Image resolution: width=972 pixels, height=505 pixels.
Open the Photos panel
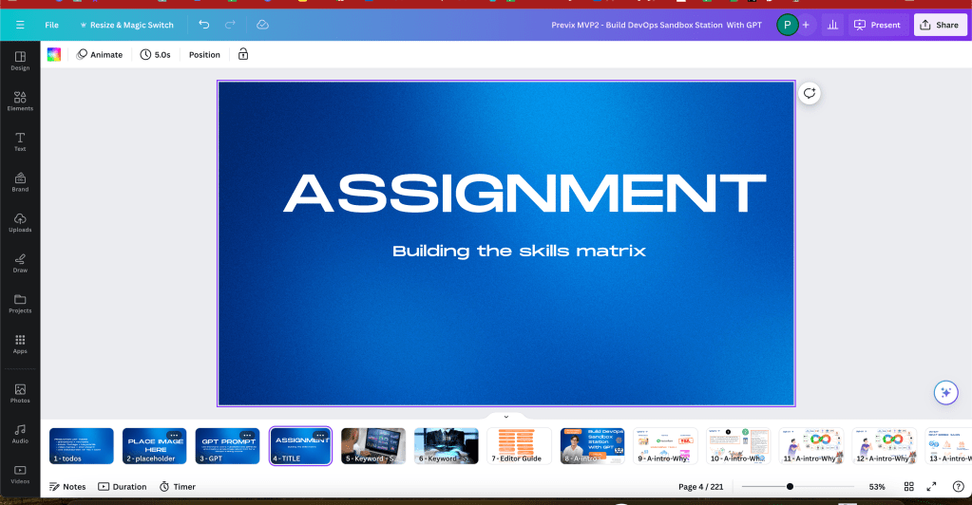click(x=20, y=394)
